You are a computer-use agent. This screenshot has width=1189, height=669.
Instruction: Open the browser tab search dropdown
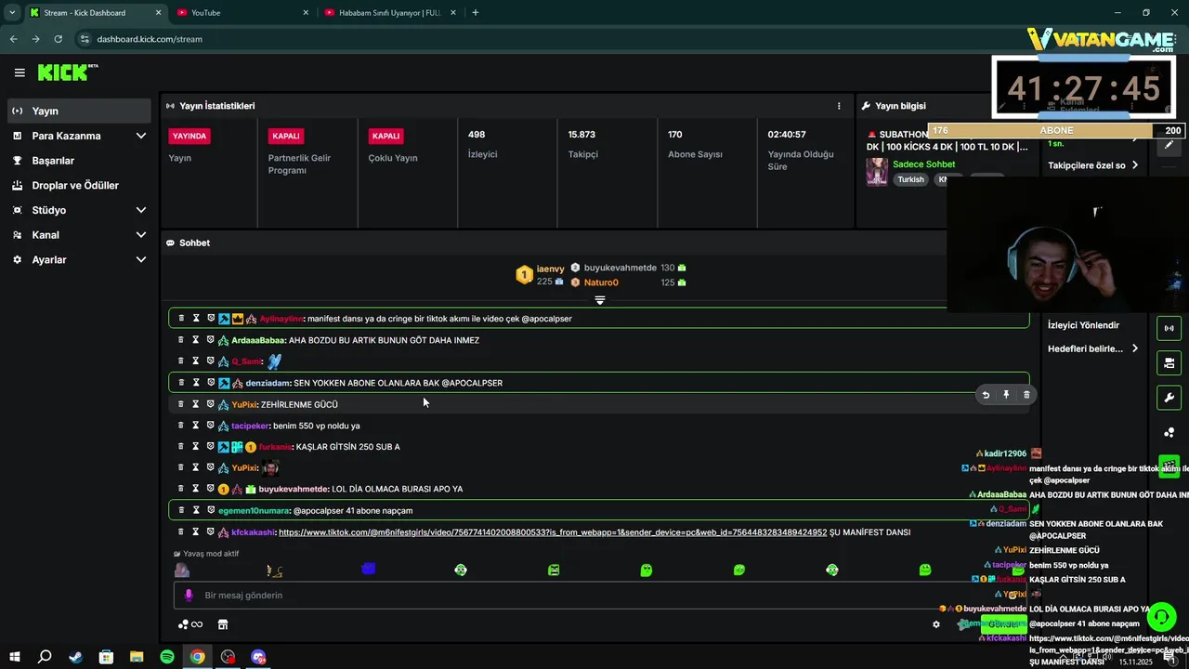[12, 13]
